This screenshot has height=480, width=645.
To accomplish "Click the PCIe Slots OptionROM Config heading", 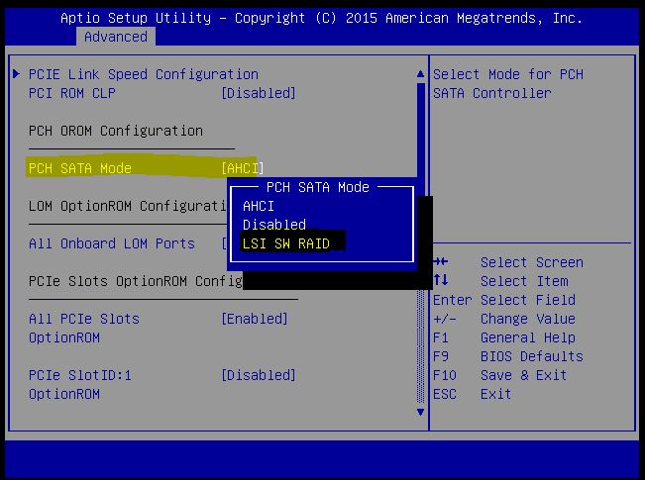I will [x=136, y=281].
